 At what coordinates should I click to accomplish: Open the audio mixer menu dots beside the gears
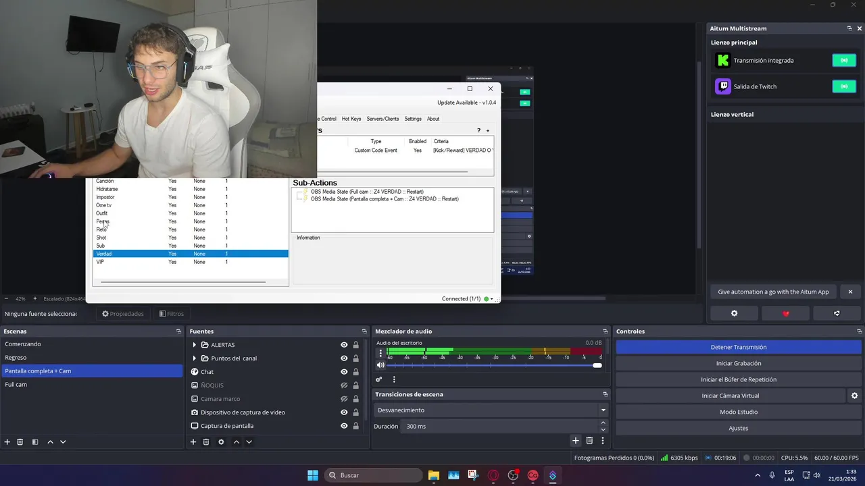394,379
